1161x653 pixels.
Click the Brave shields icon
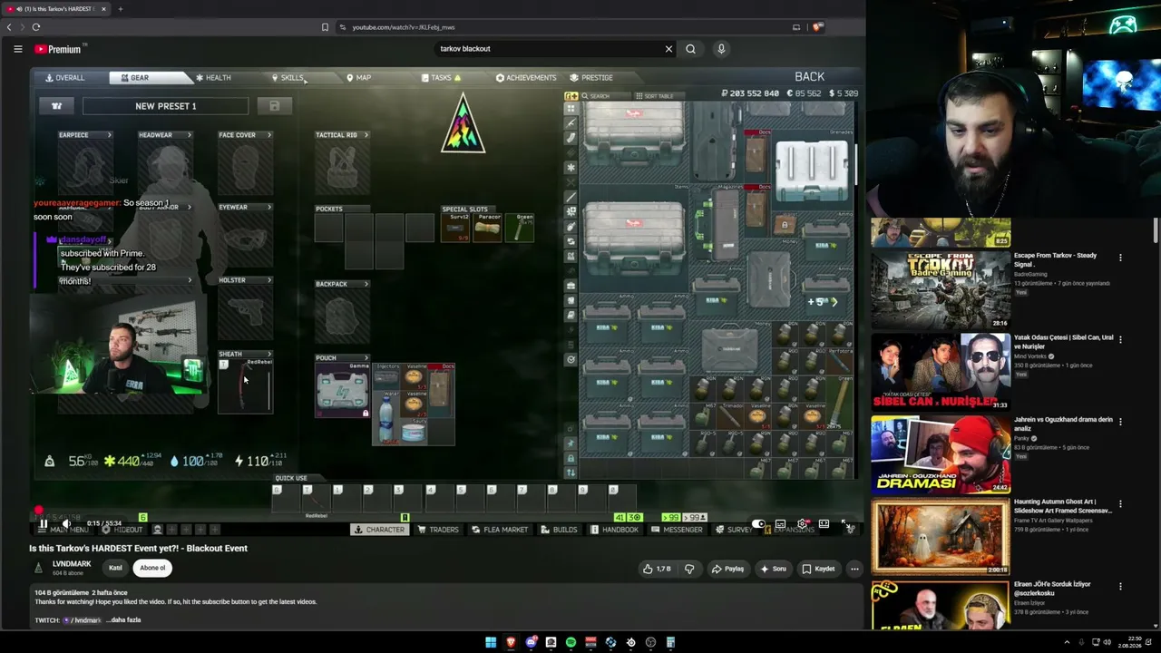(x=816, y=27)
